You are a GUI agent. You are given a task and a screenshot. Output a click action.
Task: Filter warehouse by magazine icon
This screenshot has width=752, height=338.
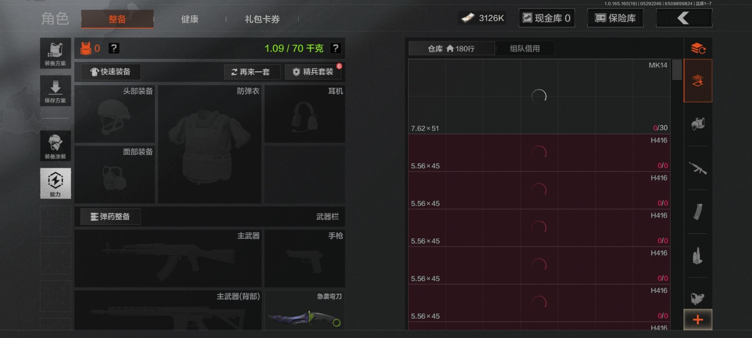698,212
